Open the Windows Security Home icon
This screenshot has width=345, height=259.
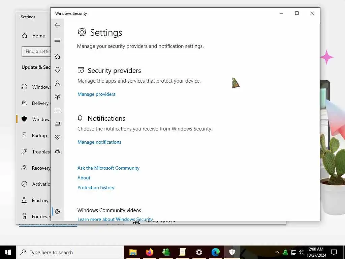click(57, 57)
